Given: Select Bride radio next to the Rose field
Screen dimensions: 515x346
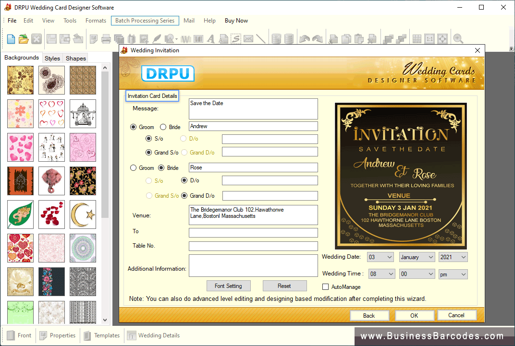Looking at the screenshot, I should click(x=161, y=168).
